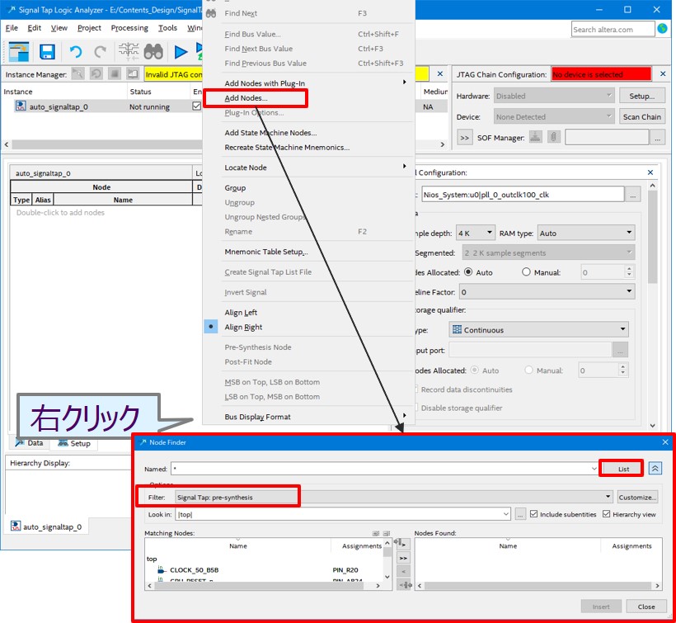Close the Signal Configuration panel
Screen dimensions: 676x623
(x=650, y=172)
